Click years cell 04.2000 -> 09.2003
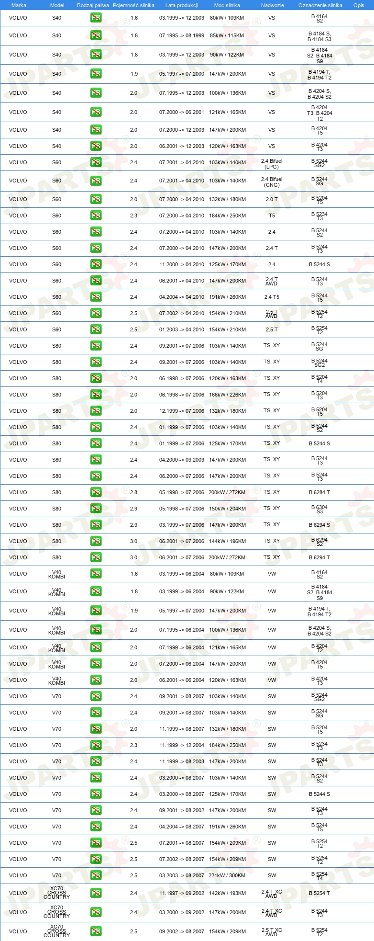The height and width of the screenshot is (941, 374). coord(182,460)
